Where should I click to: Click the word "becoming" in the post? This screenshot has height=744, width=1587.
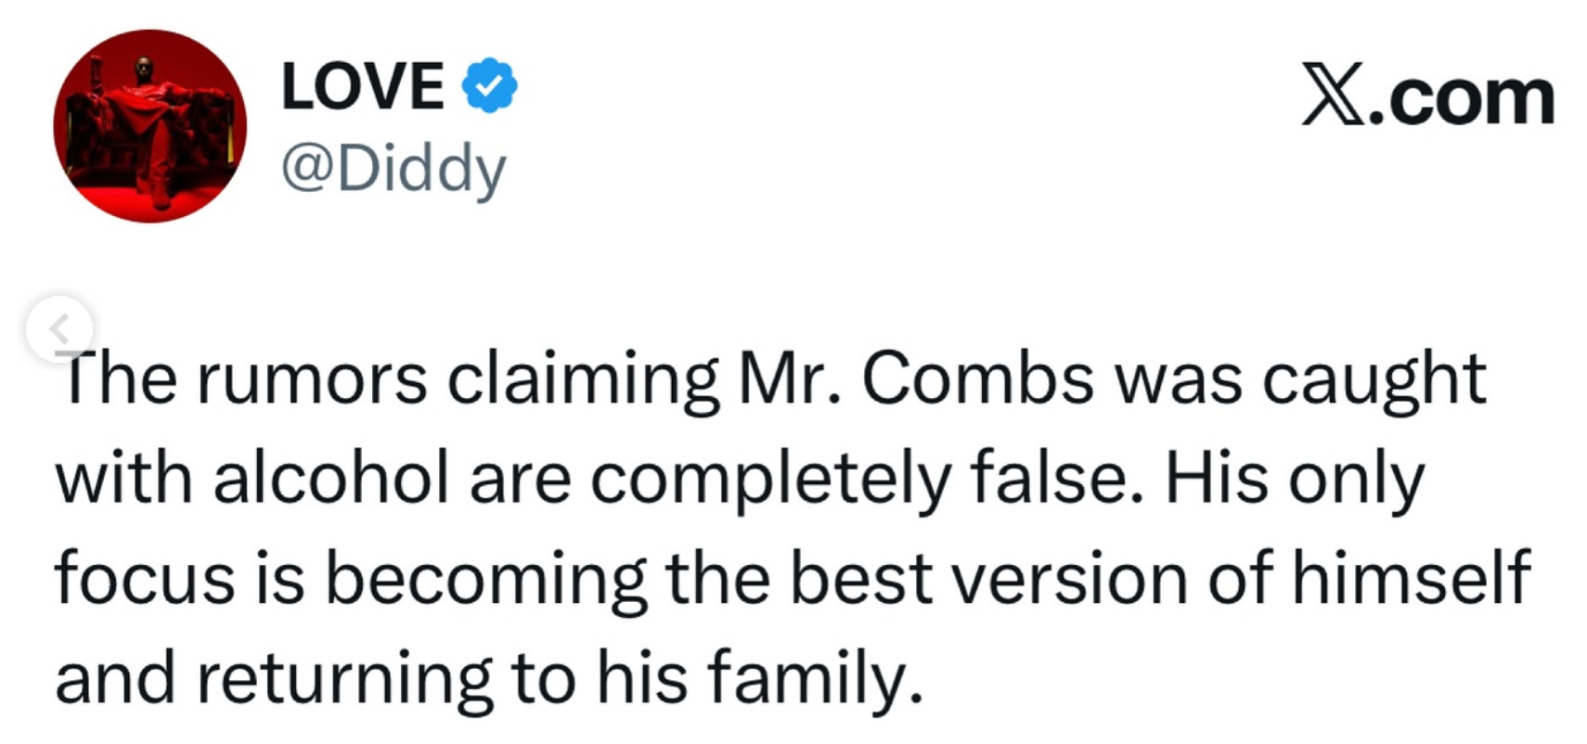click(x=485, y=579)
